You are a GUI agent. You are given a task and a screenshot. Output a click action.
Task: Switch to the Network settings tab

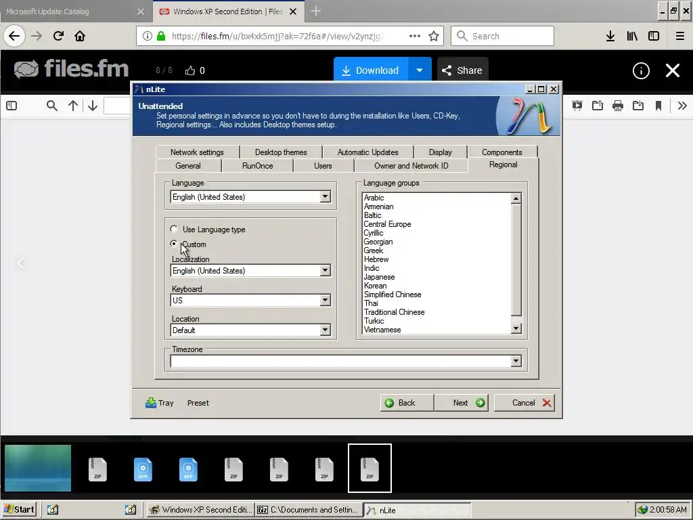(197, 152)
